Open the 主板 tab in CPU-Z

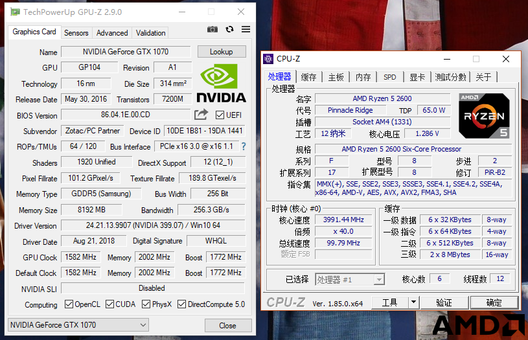point(336,77)
